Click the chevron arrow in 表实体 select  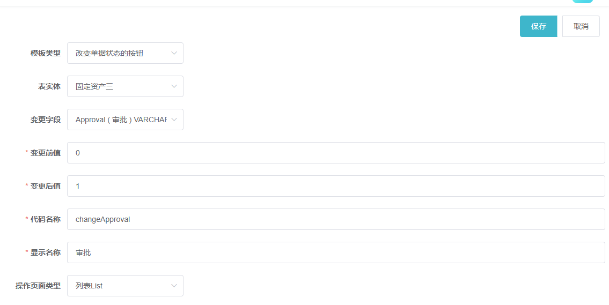[174, 86]
